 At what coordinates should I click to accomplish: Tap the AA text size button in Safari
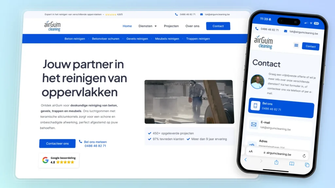tap(251, 151)
